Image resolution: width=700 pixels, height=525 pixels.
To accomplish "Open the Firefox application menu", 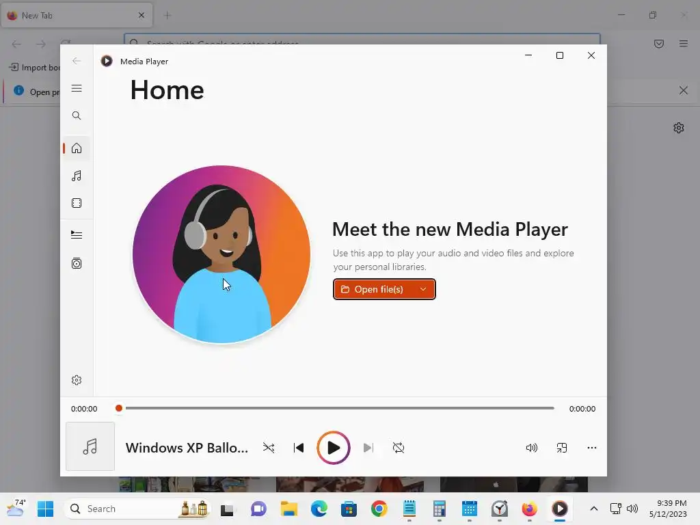I will click(x=684, y=44).
